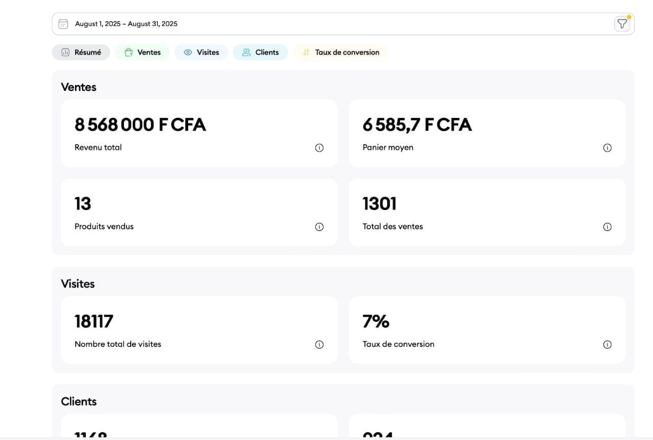Click the 6 585,7 F CFA card

[487, 133]
